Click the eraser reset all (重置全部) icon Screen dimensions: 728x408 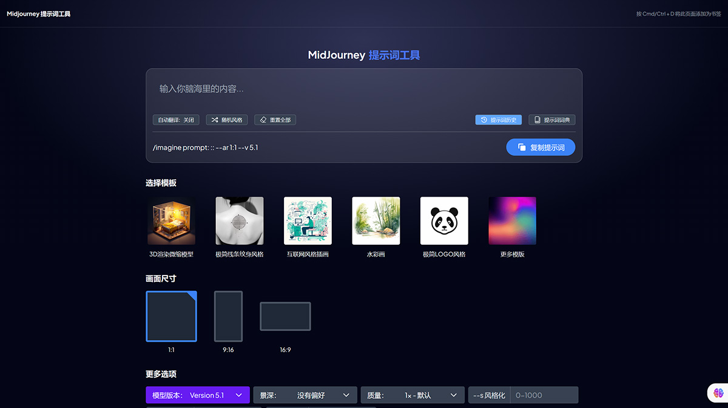pos(263,120)
